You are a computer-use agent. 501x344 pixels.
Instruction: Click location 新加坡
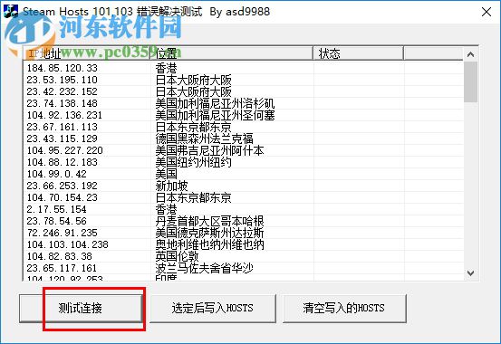coord(172,186)
